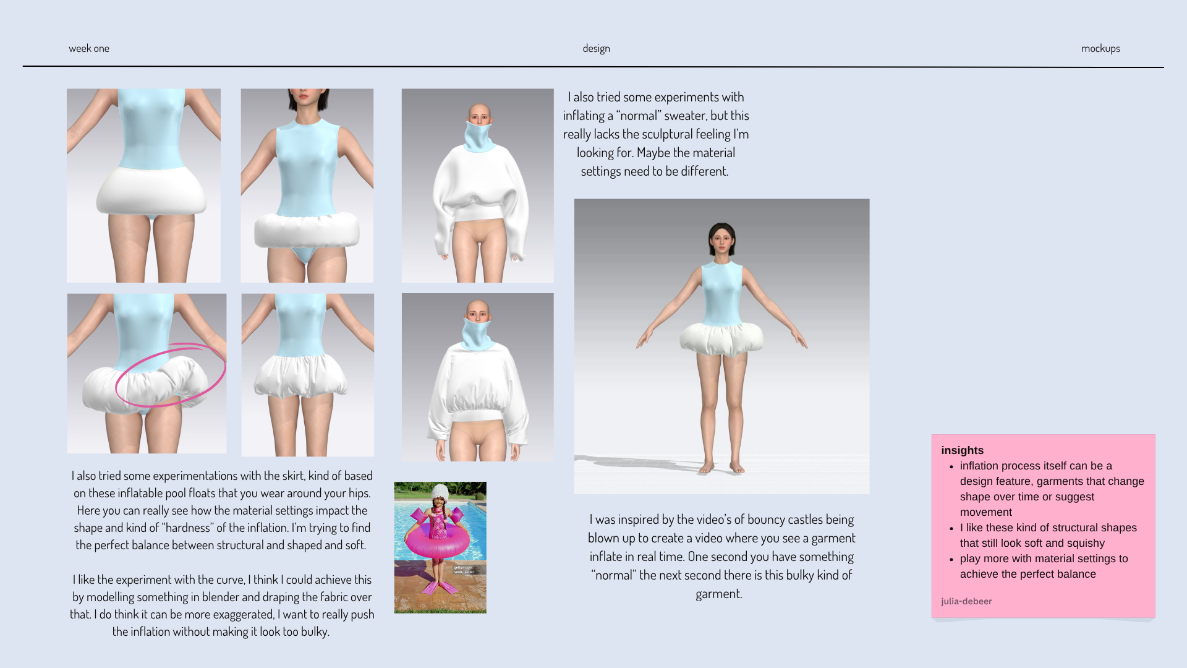Click the 'julia-debeer' author name
This screenshot has height=668, width=1187.
pyautogui.click(x=966, y=601)
